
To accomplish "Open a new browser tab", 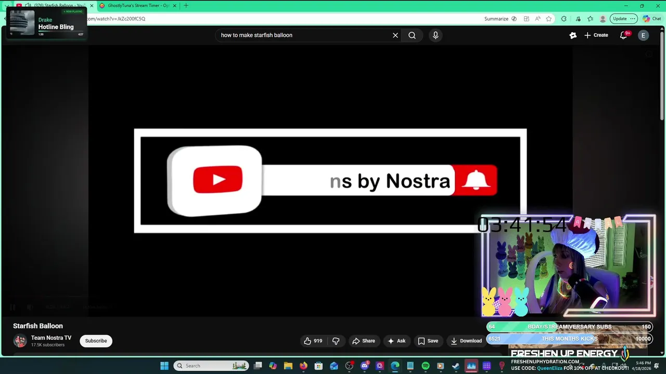I will click(x=186, y=6).
